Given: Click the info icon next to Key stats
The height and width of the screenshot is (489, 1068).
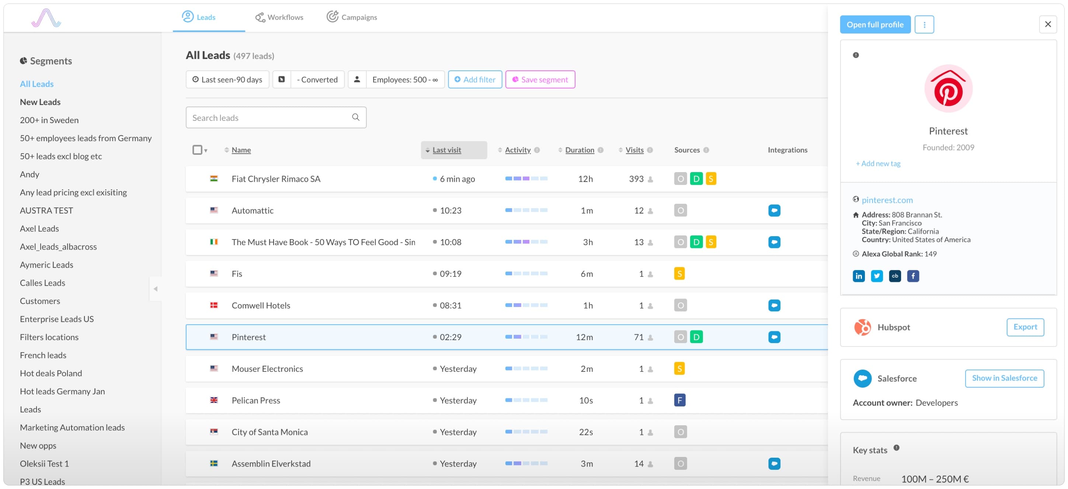Looking at the screenshot, I should (x=896, y=448).
